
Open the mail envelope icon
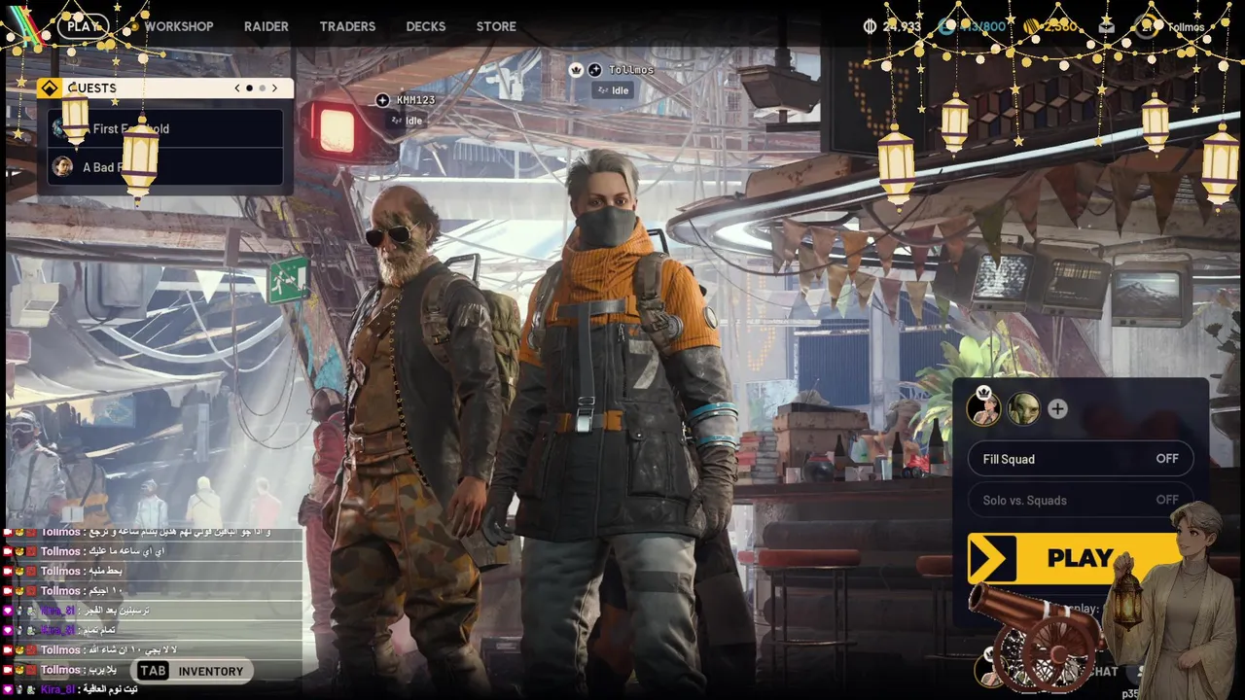tap(1106, 26)
